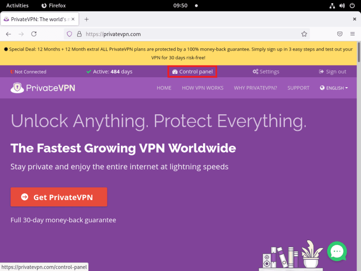Open GNOME Activities overview

pos(17,5)
